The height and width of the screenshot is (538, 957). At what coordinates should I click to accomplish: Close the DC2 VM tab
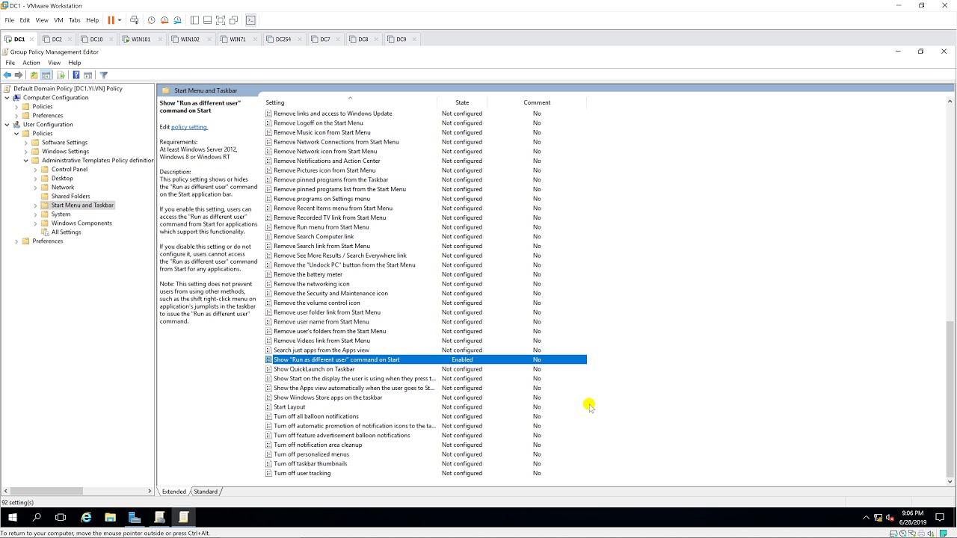(x=70, y=39)
